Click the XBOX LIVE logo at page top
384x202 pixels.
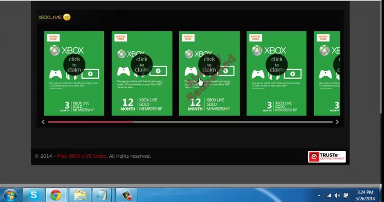coord(55,17)
